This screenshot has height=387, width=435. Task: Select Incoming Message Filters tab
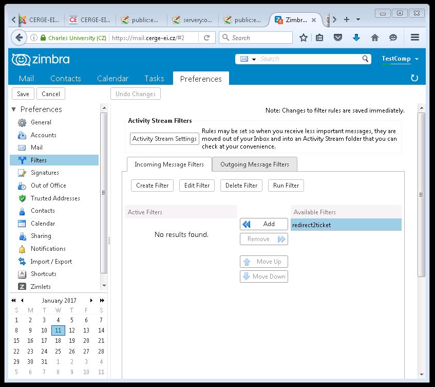(x=169, y=164)
